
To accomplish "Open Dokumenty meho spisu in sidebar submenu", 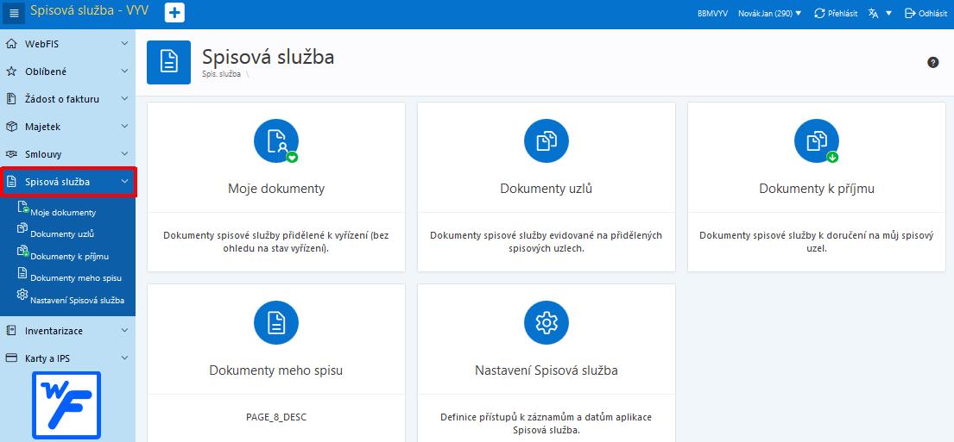I will pyautogui.click(x=77, y=278).
